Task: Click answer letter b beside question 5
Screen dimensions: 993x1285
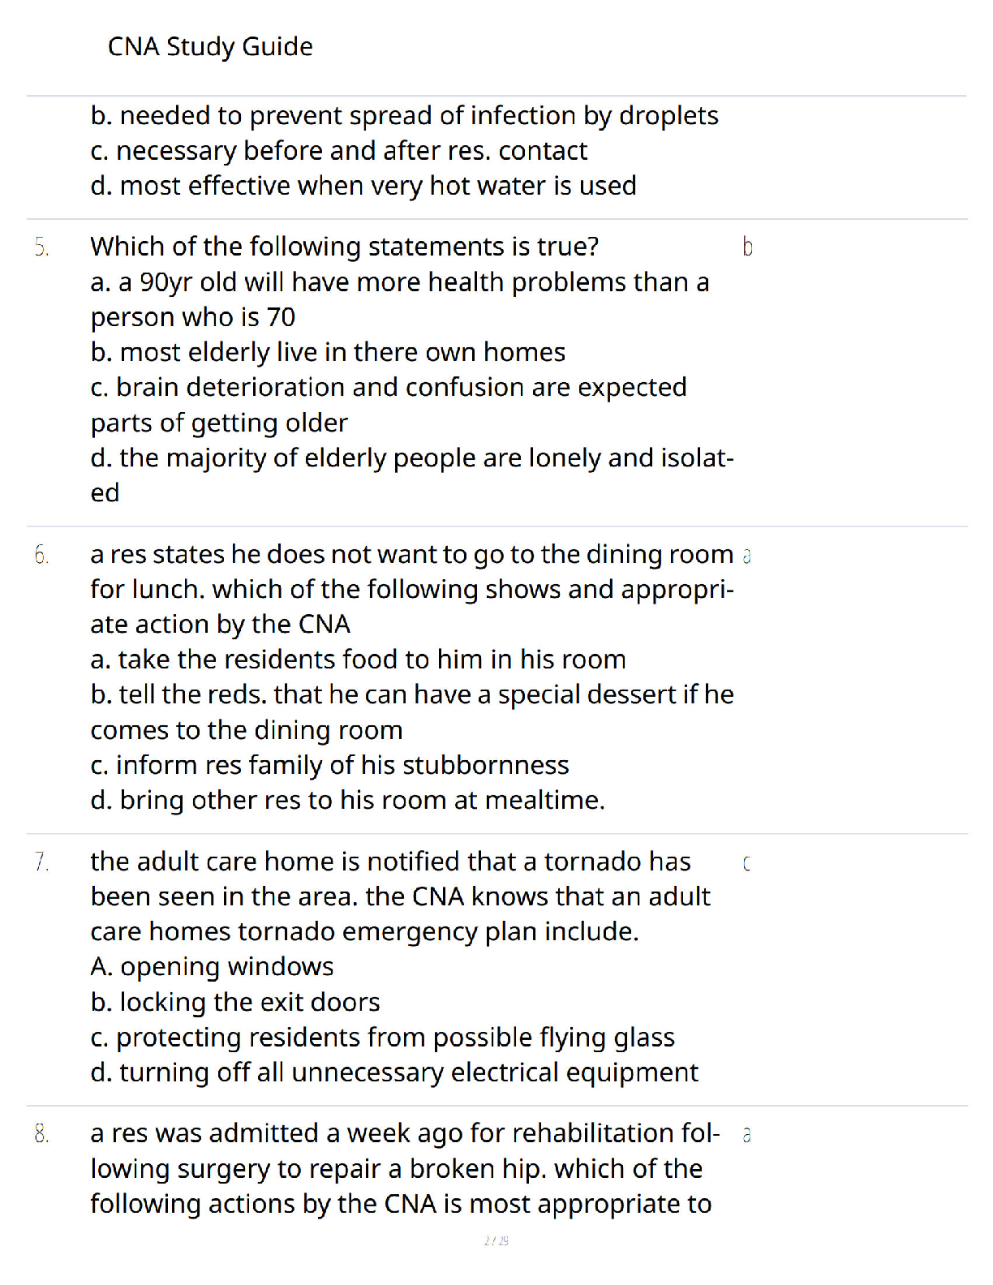Action: [747, 247]
